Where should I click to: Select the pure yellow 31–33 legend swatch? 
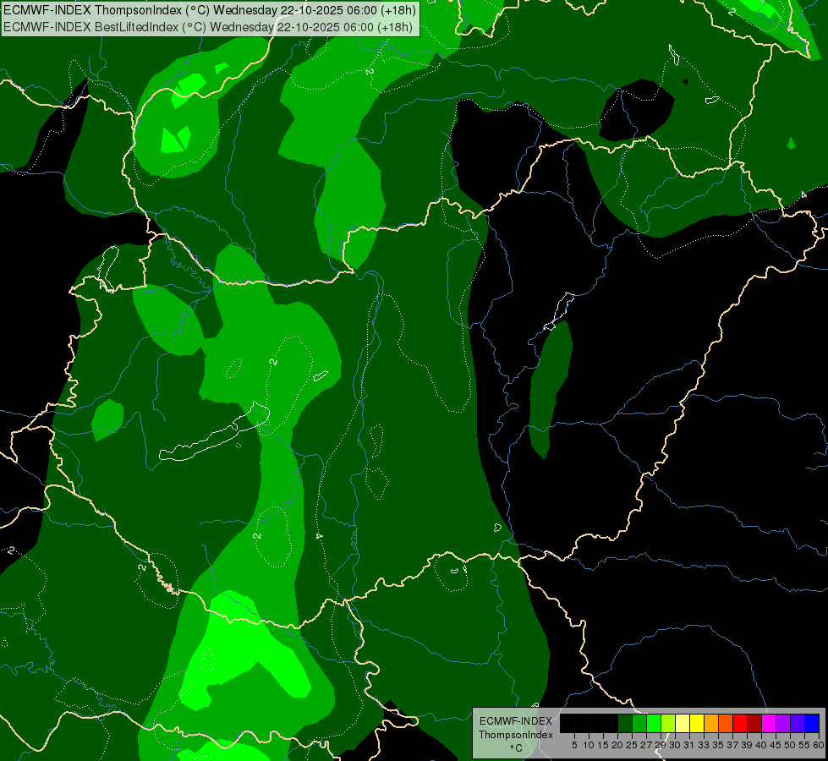pos(697,723)
